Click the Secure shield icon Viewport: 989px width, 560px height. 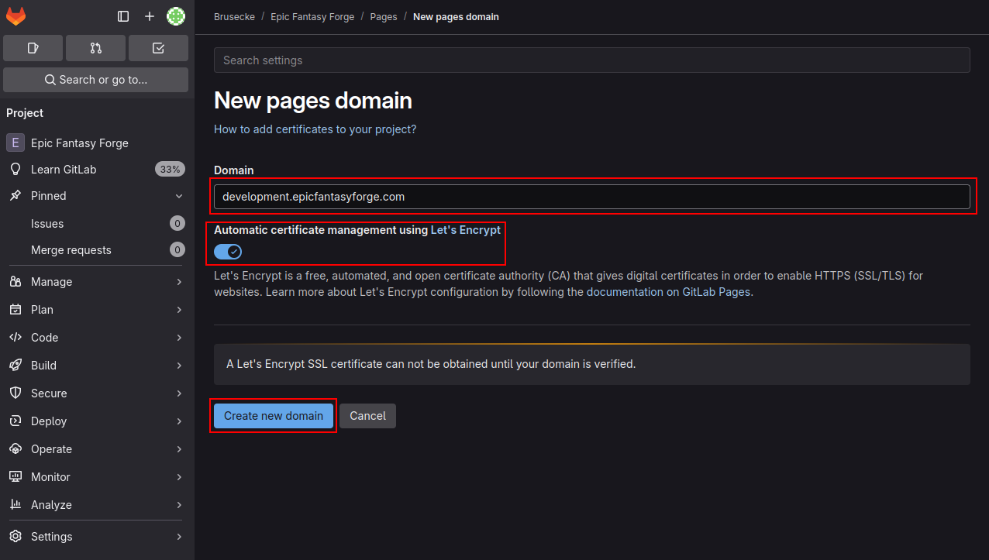16,393
